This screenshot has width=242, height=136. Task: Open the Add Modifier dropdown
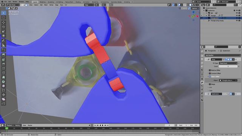(222, 55)
